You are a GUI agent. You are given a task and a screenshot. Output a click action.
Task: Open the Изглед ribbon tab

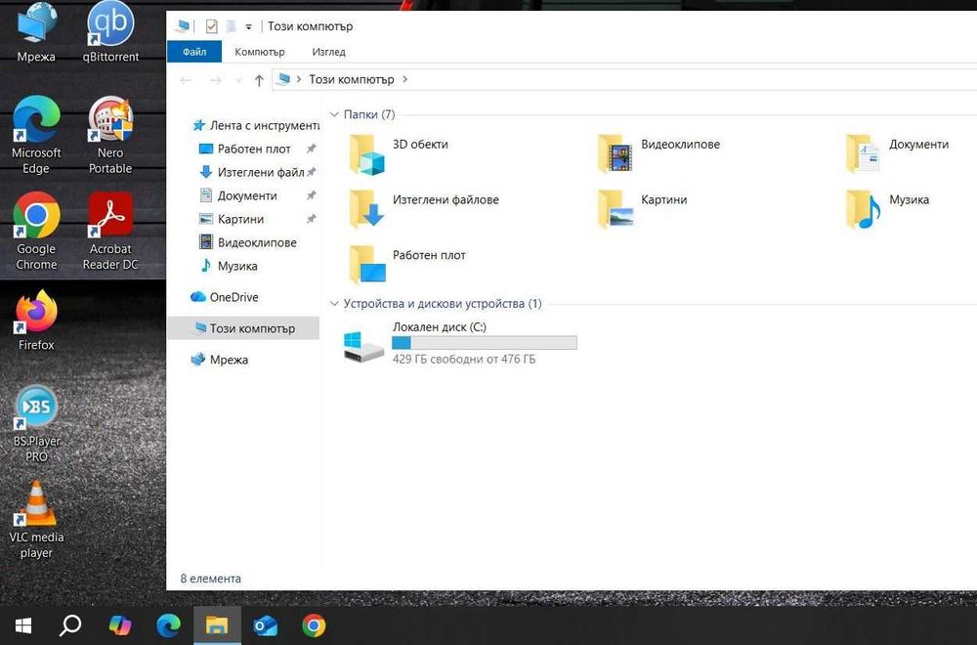pos(329,52)
